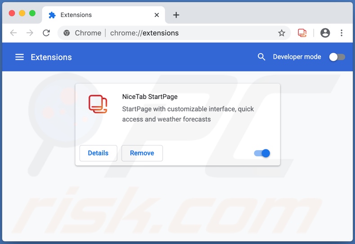Minimize window with the yellow button
The height and width of the screenshot is (244, 355).
22,13
